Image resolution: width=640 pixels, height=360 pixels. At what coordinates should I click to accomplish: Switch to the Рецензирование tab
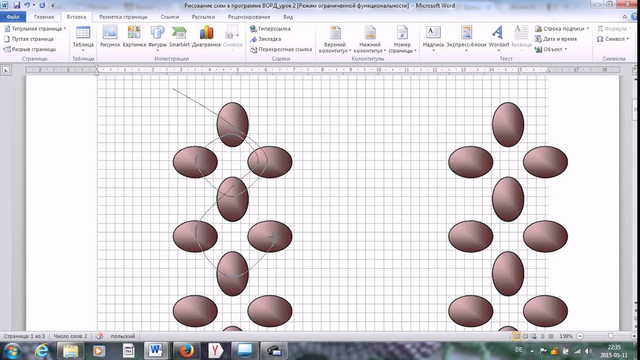(249, 17)
